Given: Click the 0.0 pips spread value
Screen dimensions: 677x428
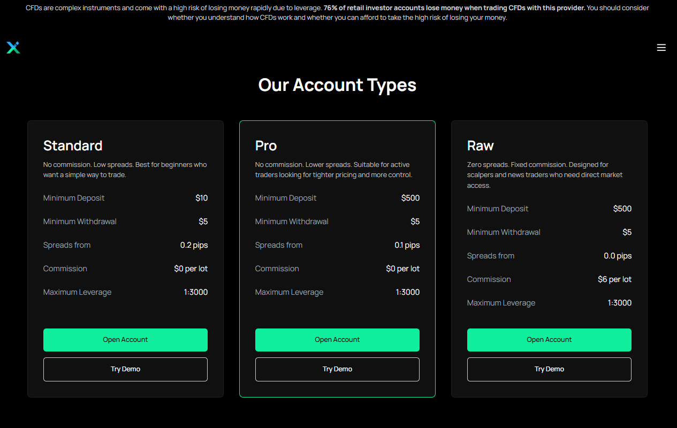Looking at the screenshot, I should coord(618,256).
